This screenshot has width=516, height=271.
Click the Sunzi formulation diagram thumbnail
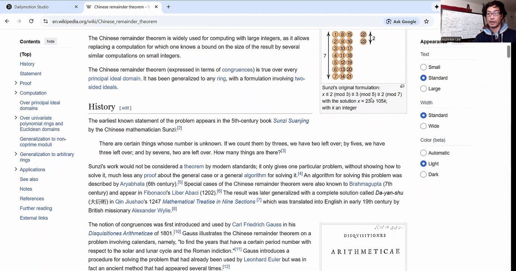coord(363,56)
